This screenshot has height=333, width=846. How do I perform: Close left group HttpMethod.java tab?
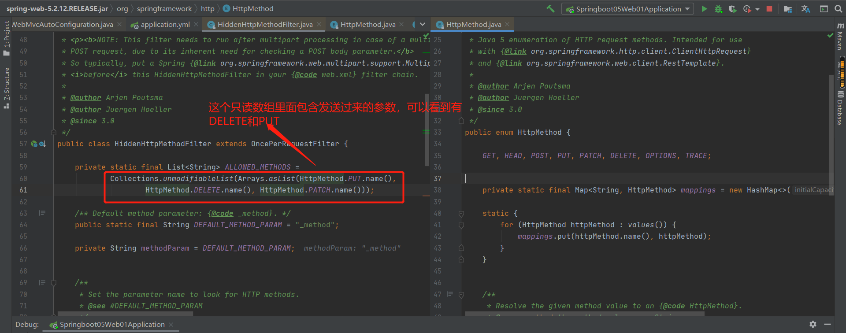[401, 25]
